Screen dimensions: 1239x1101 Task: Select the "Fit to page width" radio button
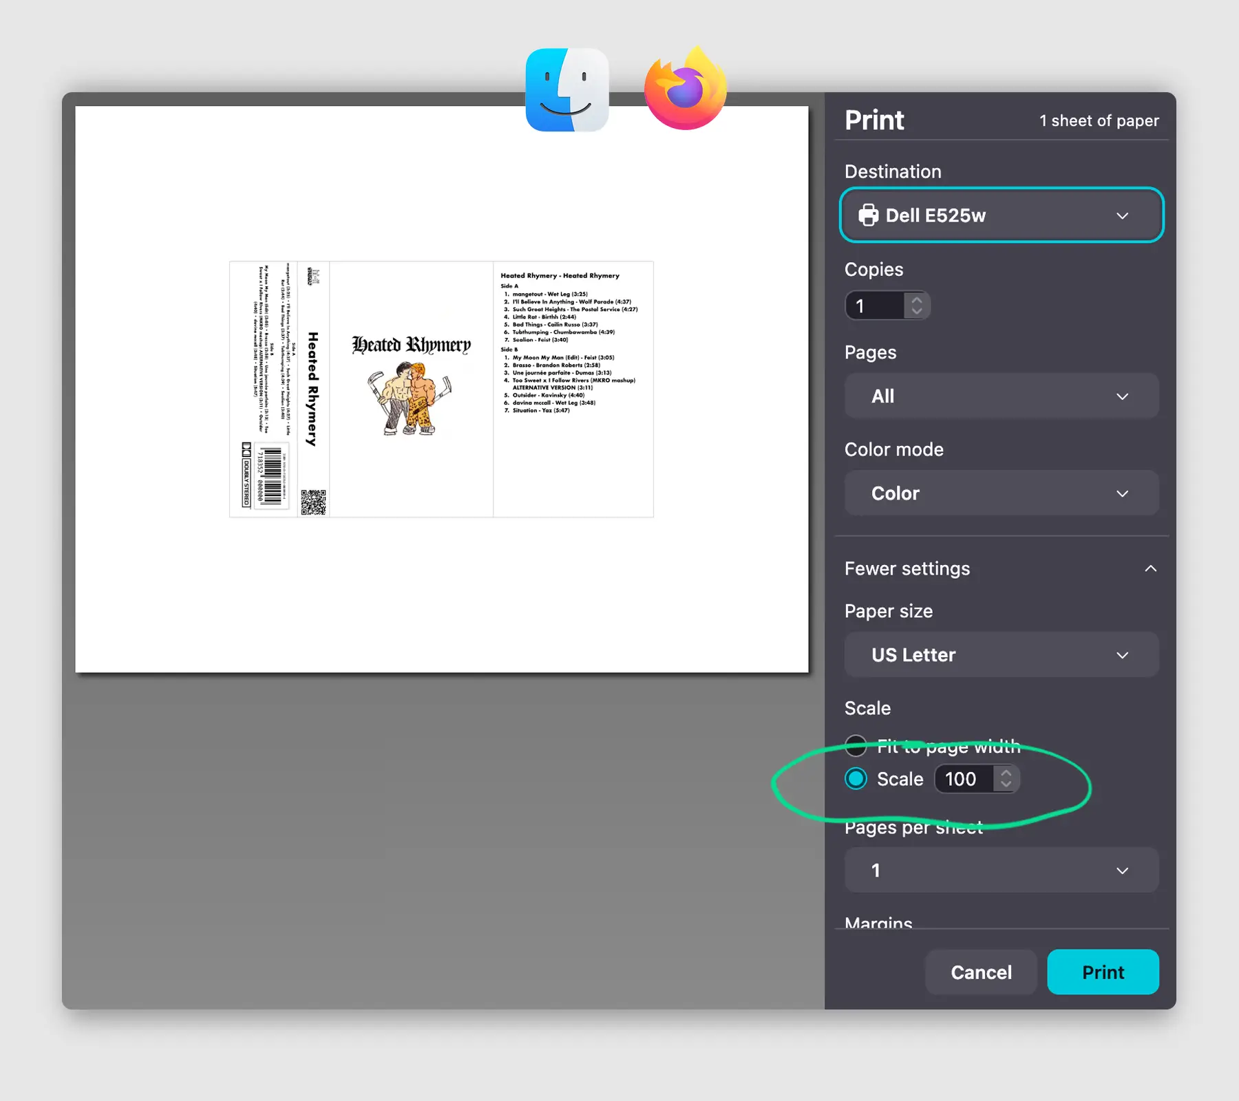point(856,746)
